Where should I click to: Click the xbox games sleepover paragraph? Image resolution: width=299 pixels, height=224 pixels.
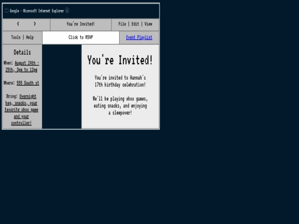click(x=120, y=106)
